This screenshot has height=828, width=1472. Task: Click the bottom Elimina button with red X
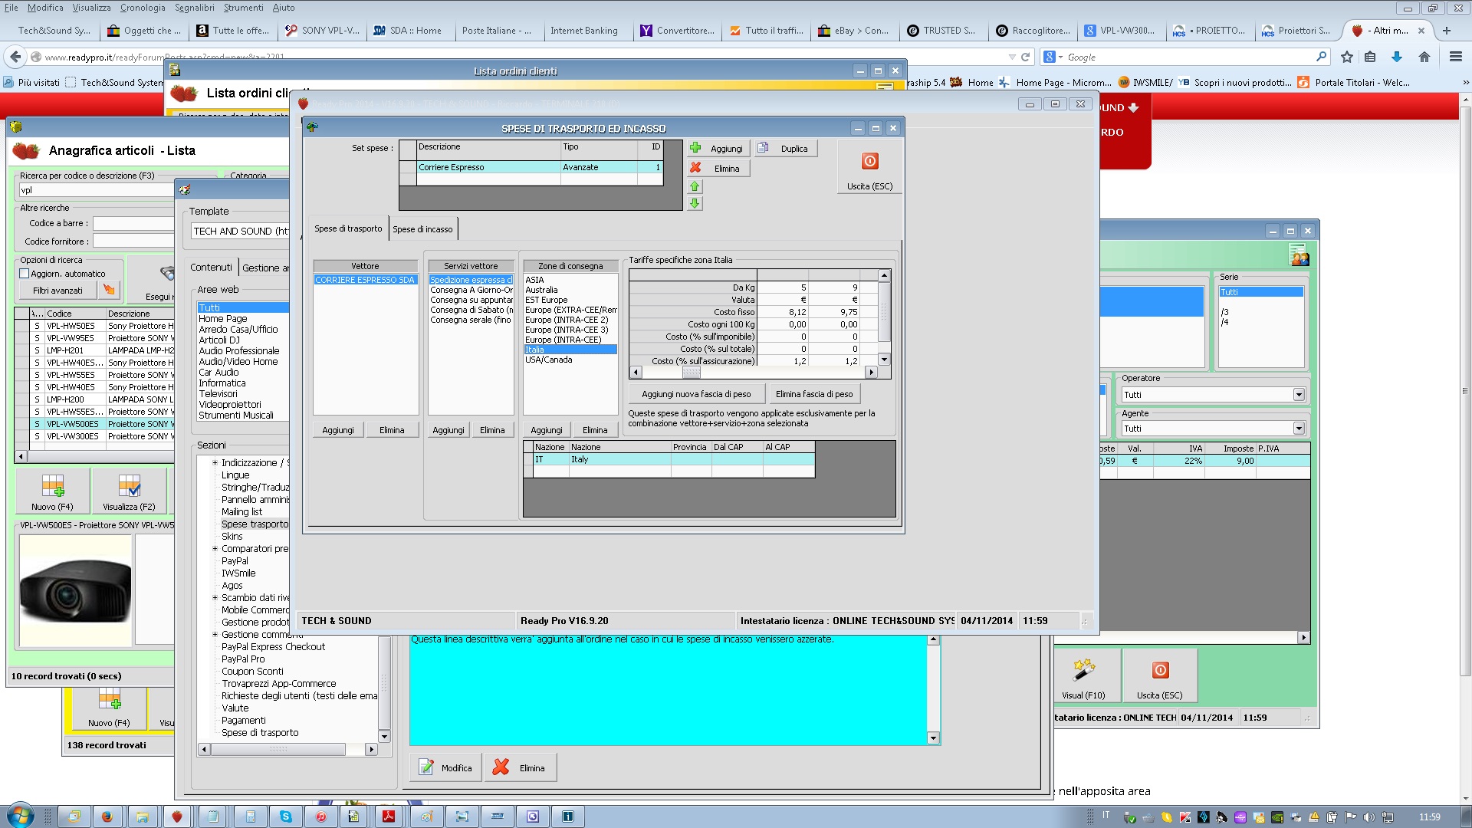point(521,767)
